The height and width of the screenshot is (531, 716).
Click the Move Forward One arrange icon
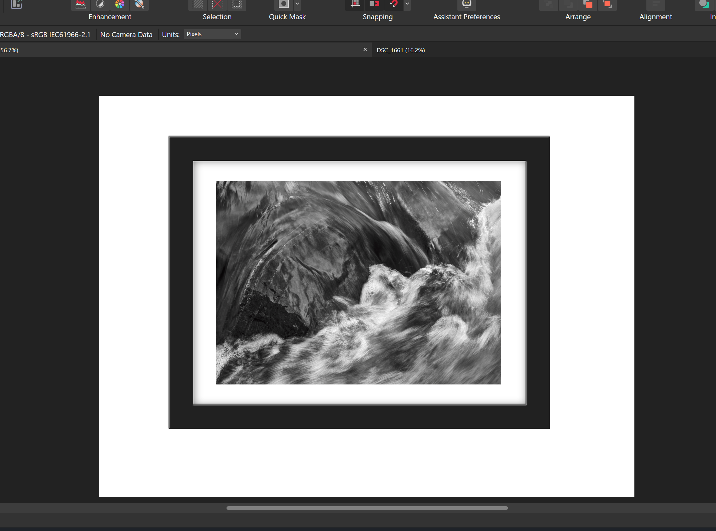tap(588, 4)
